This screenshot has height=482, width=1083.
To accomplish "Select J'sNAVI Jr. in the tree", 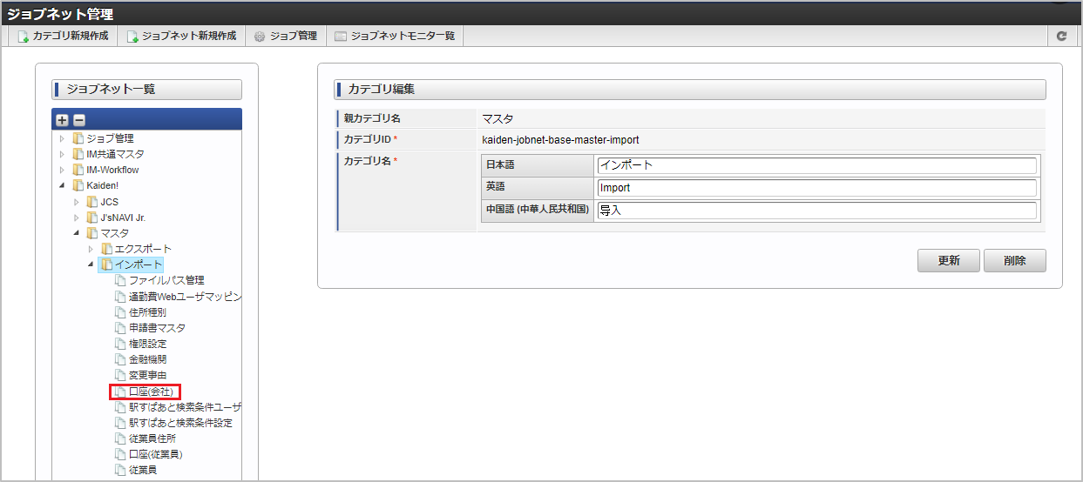I will [123, 218].
